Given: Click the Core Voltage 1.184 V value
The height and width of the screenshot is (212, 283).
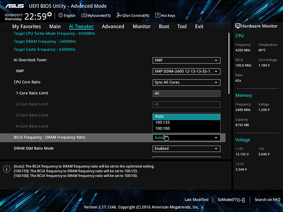Looking at the screenshot, I should [x=264, y=65].
